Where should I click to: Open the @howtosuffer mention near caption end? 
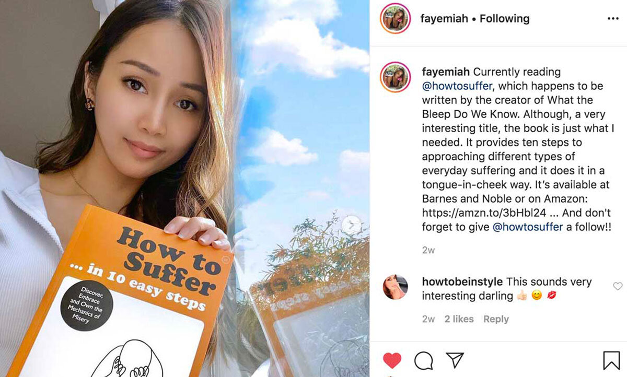[x=528, y=227]
